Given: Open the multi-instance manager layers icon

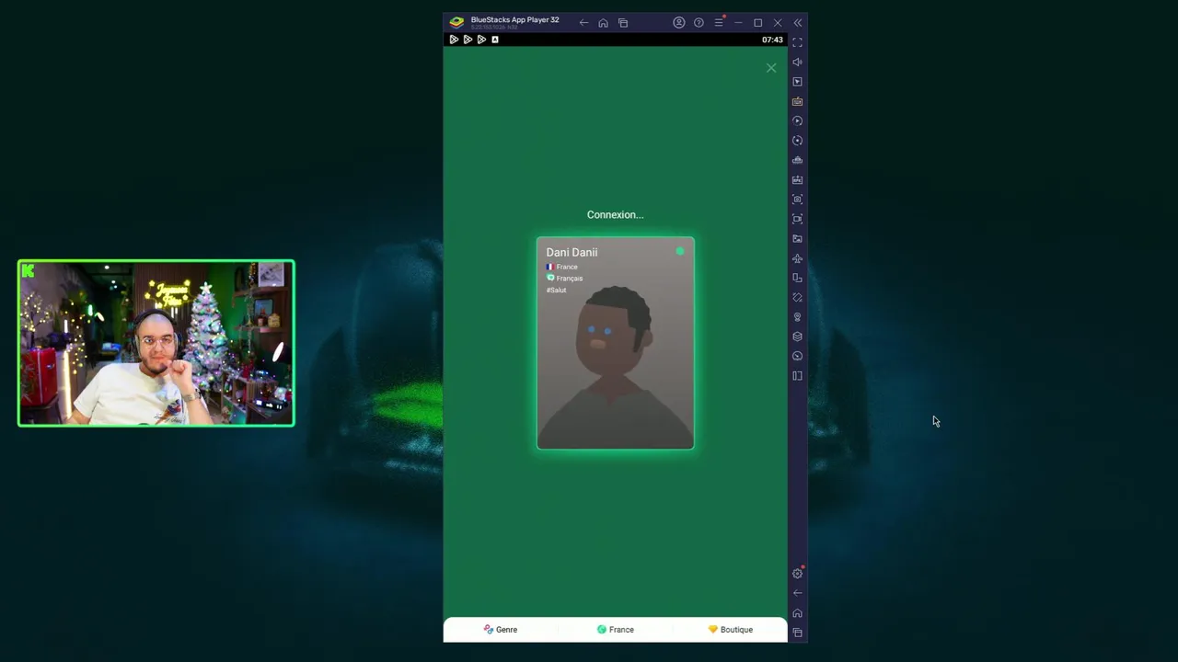Looking at the screenshot, I should pos(798,337).
